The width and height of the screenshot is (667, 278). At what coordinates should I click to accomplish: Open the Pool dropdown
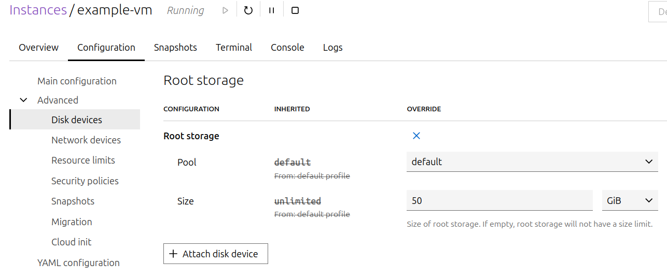coord(532,162)
